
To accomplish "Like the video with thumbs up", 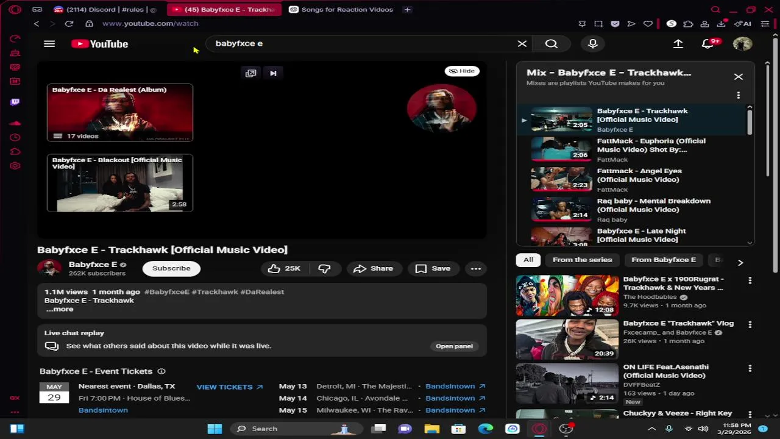I will click(285, 268).
